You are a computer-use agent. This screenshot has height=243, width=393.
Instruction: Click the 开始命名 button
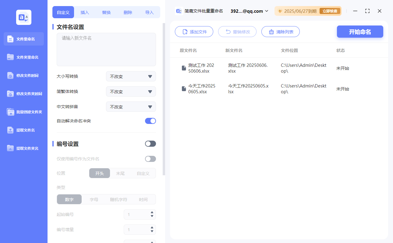tap(360, 32)
